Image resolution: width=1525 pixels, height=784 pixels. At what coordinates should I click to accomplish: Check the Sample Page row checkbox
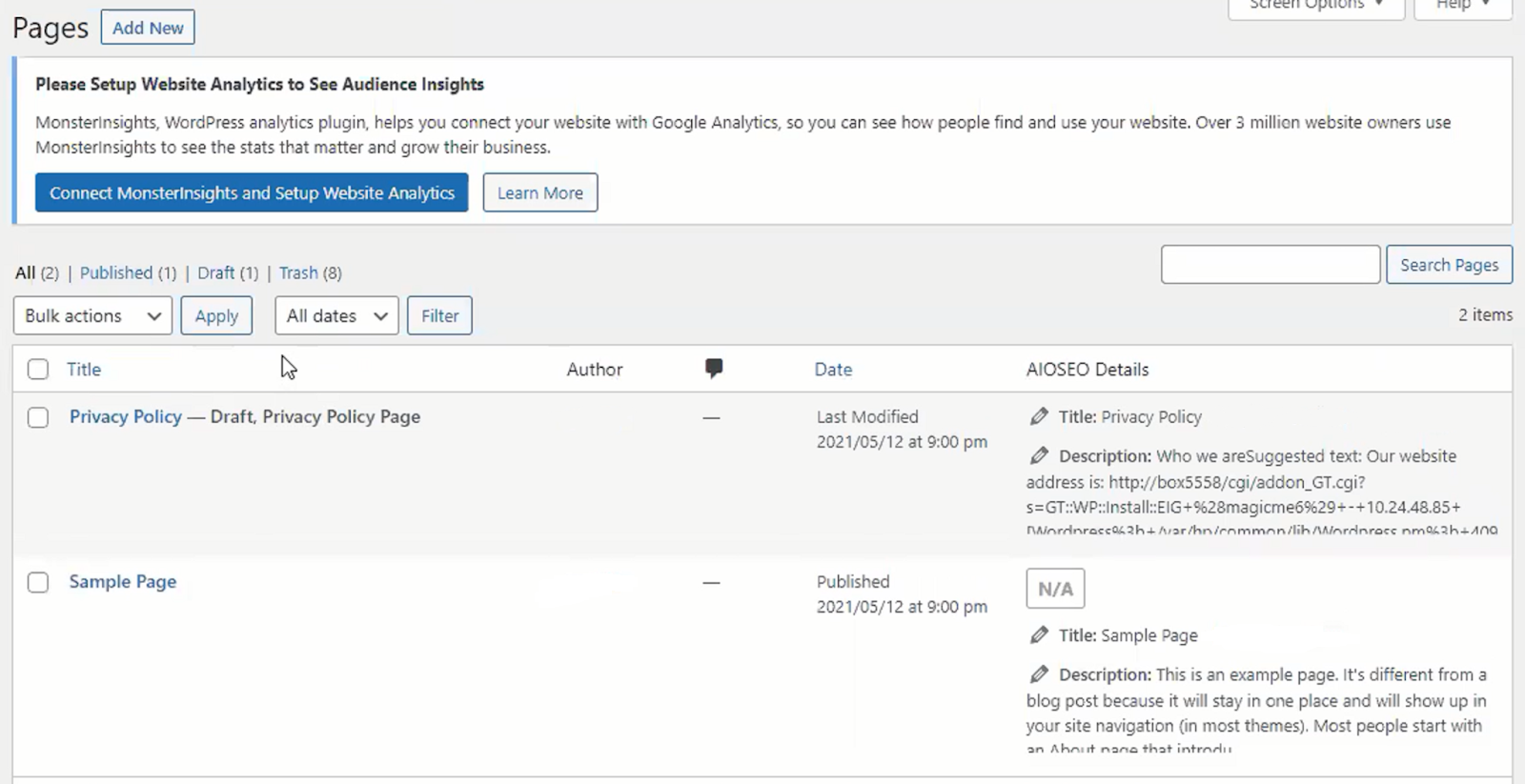point(38,582)
